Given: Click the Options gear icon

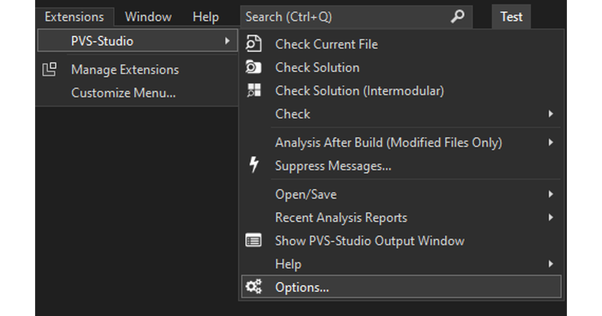Looking at the screenshot, I should (x=254, y=287).
